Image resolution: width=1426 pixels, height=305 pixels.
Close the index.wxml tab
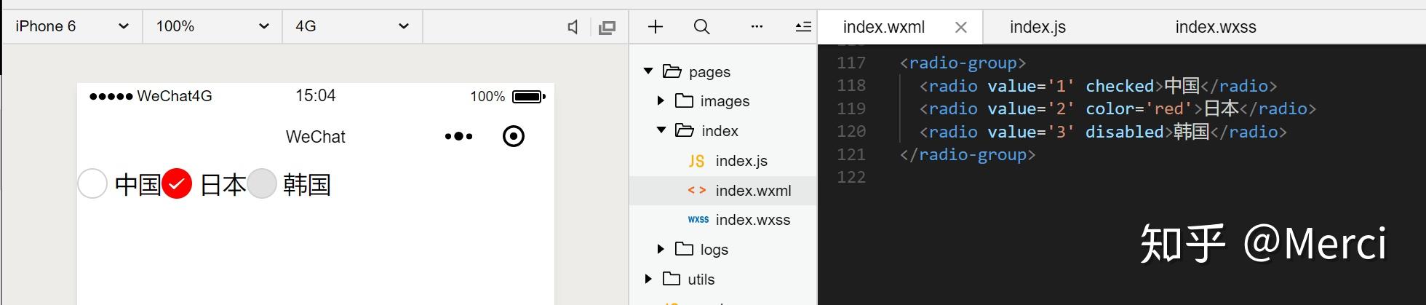coord(960,28)
